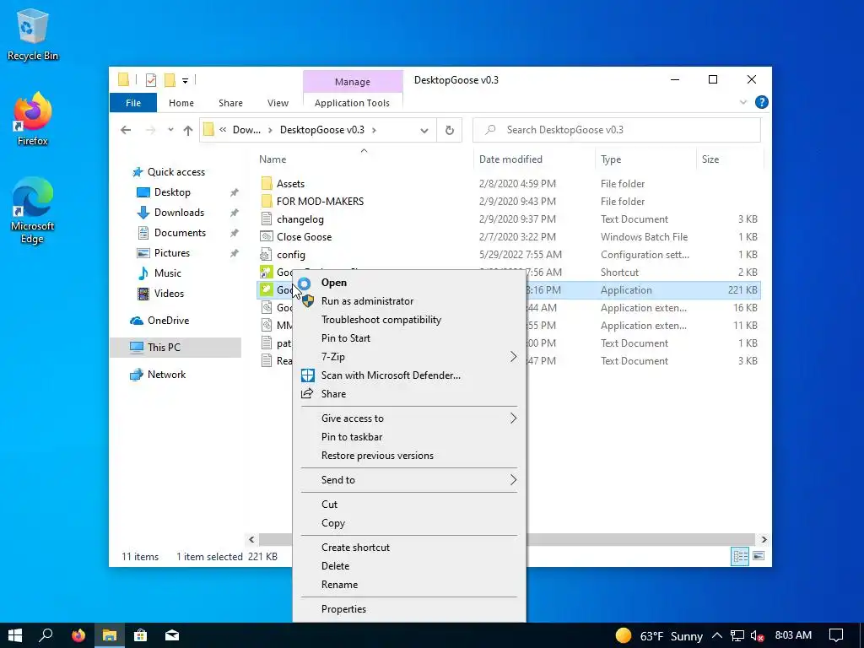This screenshot has height=648, width=864.
Task: Open recent locations dropdown
Action: [x=170, y=130]
